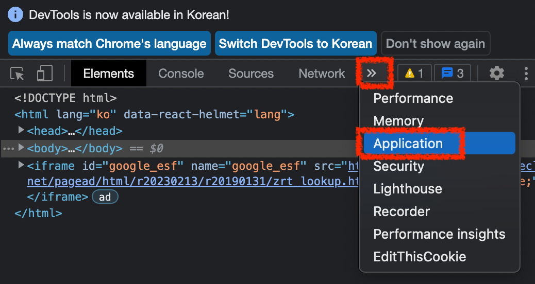Select the closing </iframe> tag
This screenshot has height=284, width=535.
[58, 197]
